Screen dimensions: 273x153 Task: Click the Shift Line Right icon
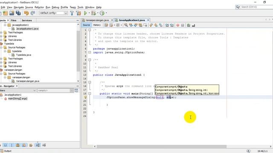[171, 25]
